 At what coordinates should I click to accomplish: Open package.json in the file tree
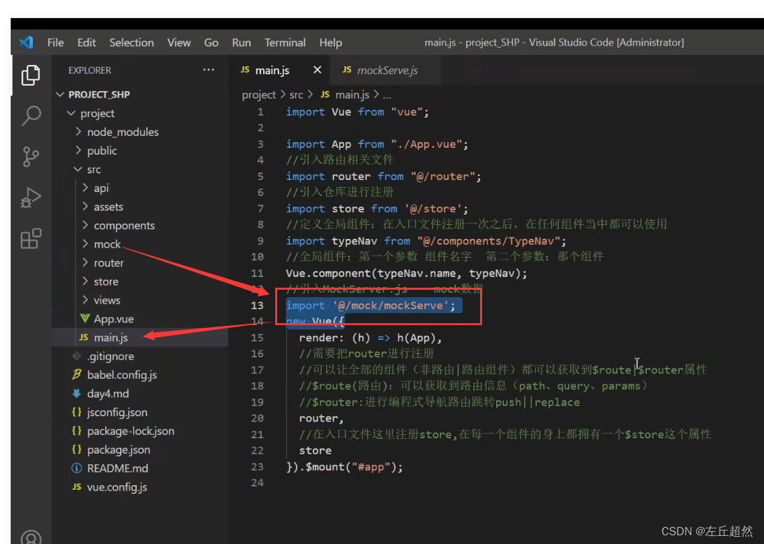(119, 450)
